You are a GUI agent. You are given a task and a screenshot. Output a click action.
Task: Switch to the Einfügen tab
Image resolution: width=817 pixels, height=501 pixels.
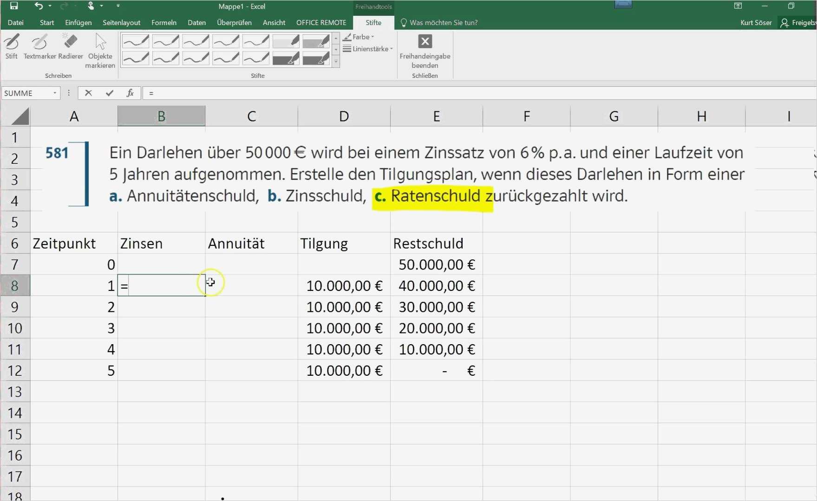[78, 22]
